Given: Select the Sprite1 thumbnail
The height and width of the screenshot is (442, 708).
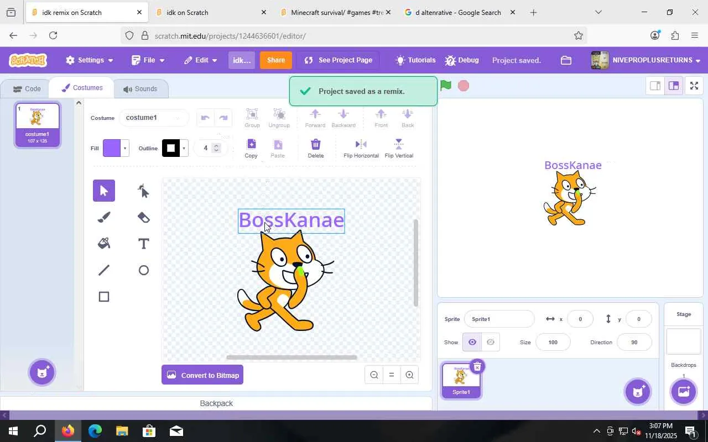Looking at the screenshot, I should point(461,380).
